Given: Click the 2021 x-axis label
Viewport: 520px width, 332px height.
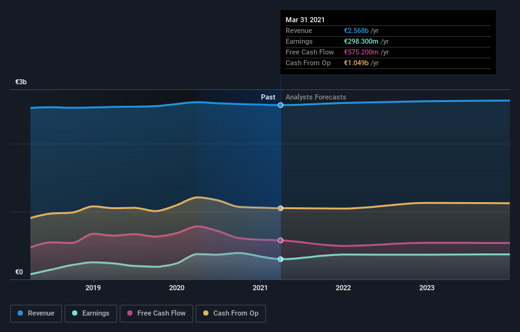Looking at the screenshot, I should click(260, 288).
